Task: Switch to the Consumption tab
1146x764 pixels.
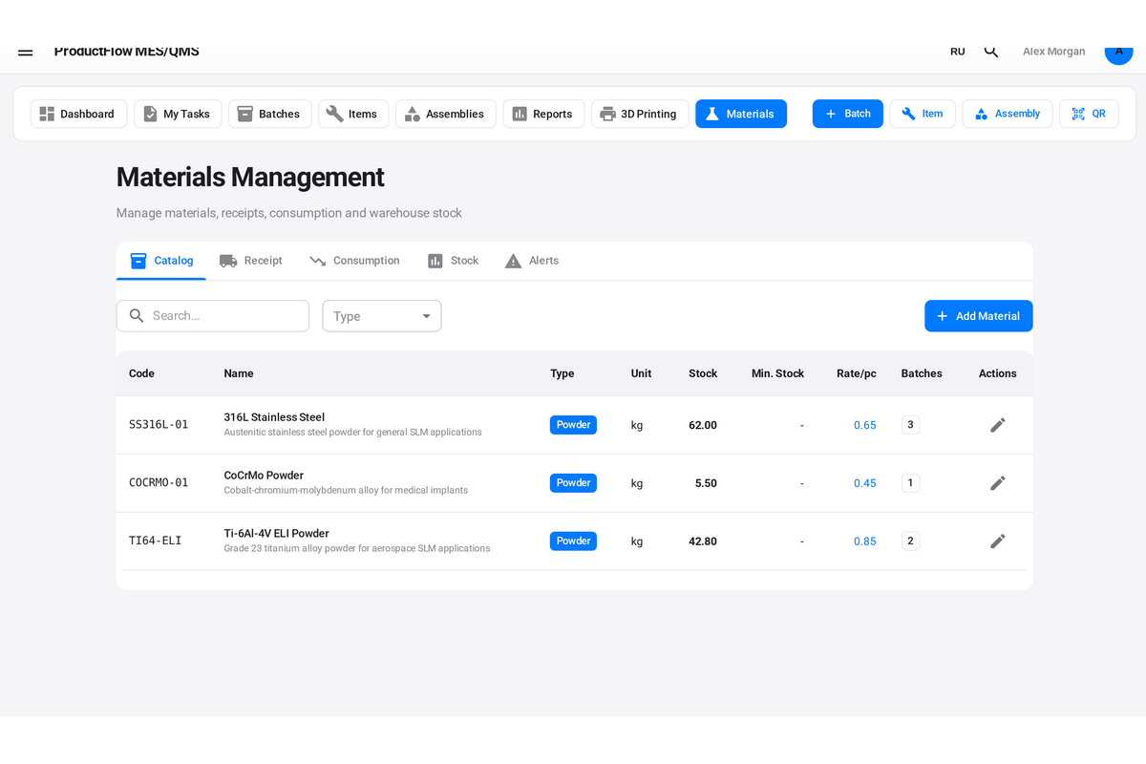Action: click(x=354, y=260)
